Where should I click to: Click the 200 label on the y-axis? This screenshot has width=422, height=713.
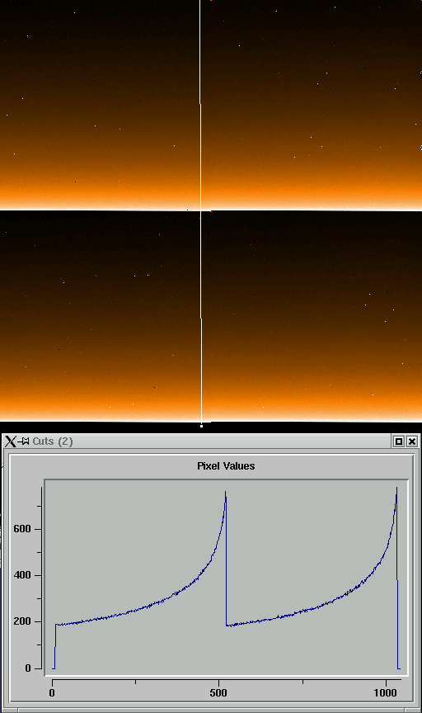tap(21, 621)
